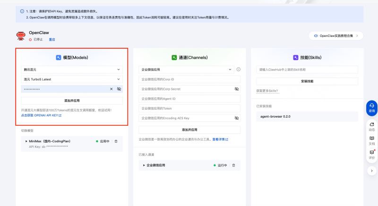Toggle API key visibility in the Models panel

tap(119, 89)
